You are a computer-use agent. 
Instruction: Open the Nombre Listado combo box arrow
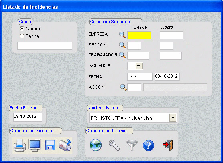pos(173,118)
